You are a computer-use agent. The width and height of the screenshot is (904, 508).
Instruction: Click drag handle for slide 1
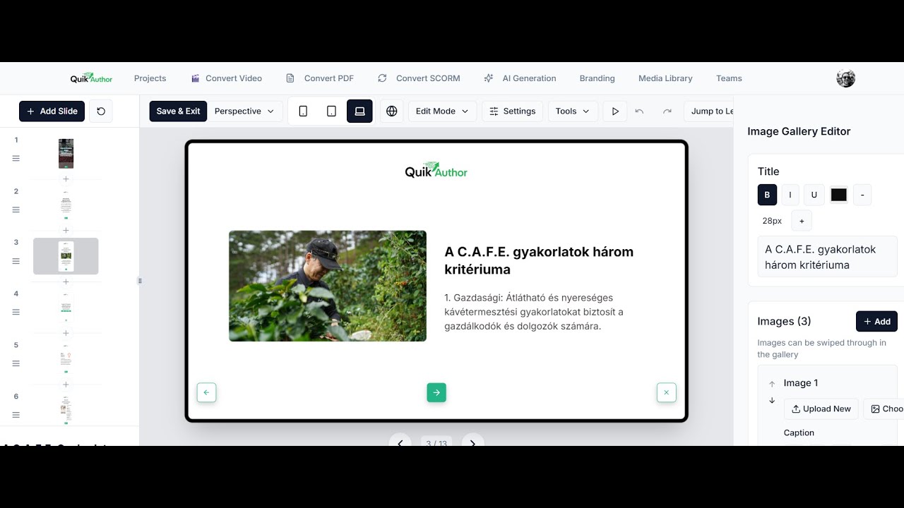click(16, 159)
